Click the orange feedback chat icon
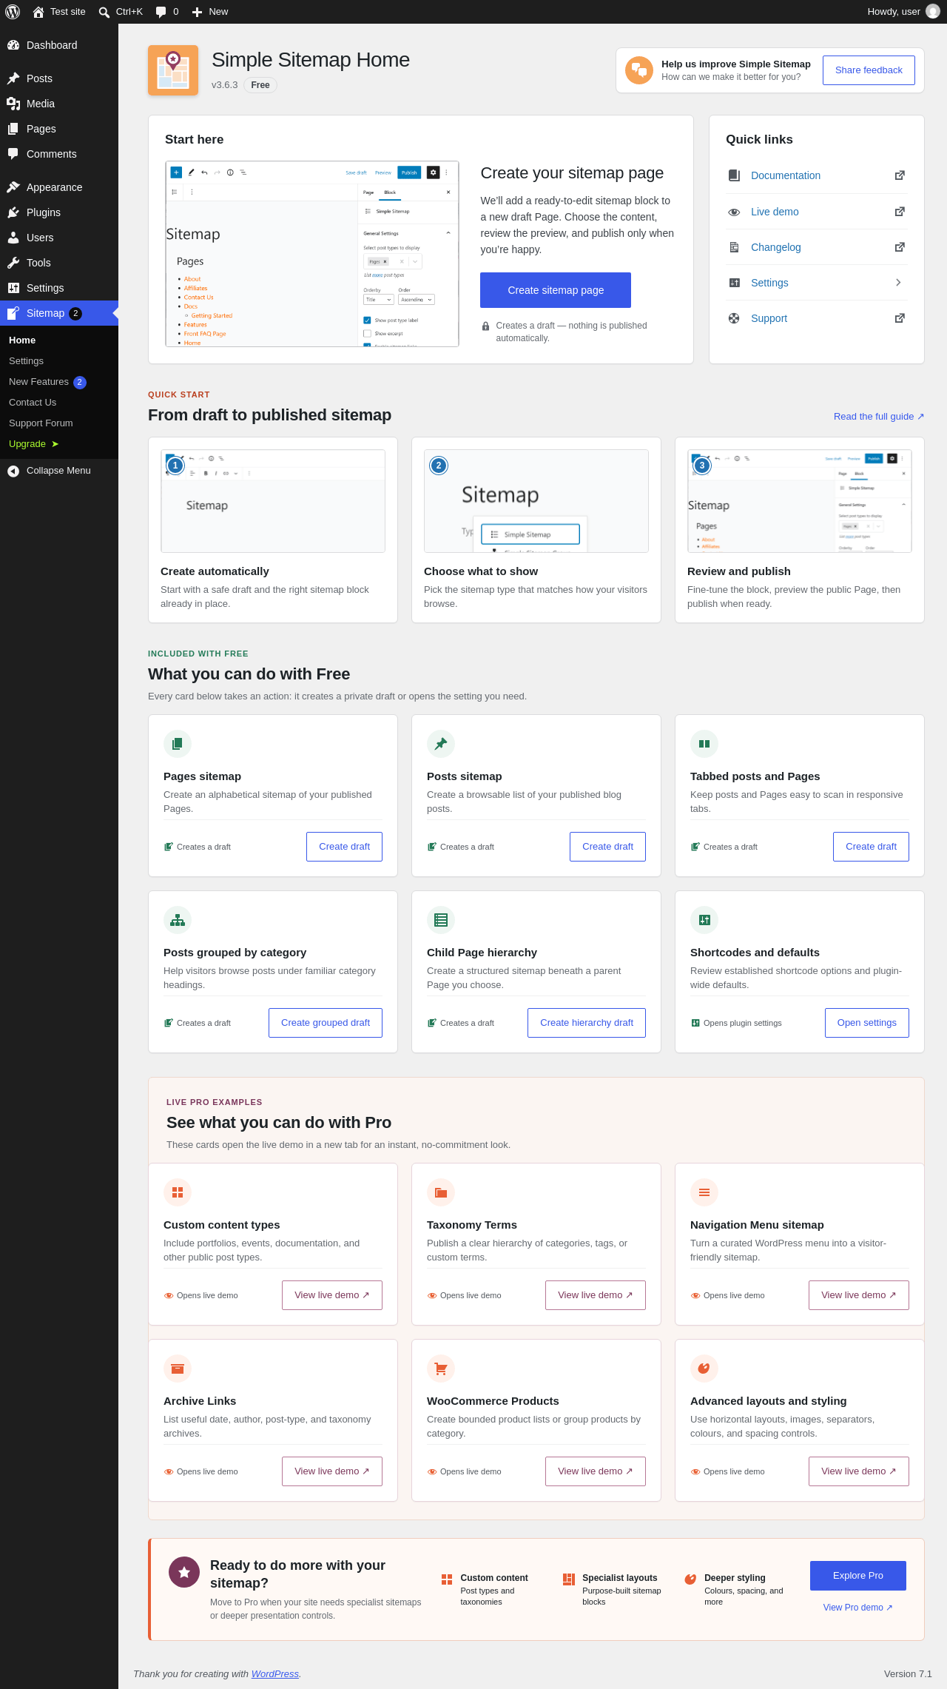Image resolution: width=947 pixels, height=1689 pixels. pyautogui.click(x=639, y=70)
